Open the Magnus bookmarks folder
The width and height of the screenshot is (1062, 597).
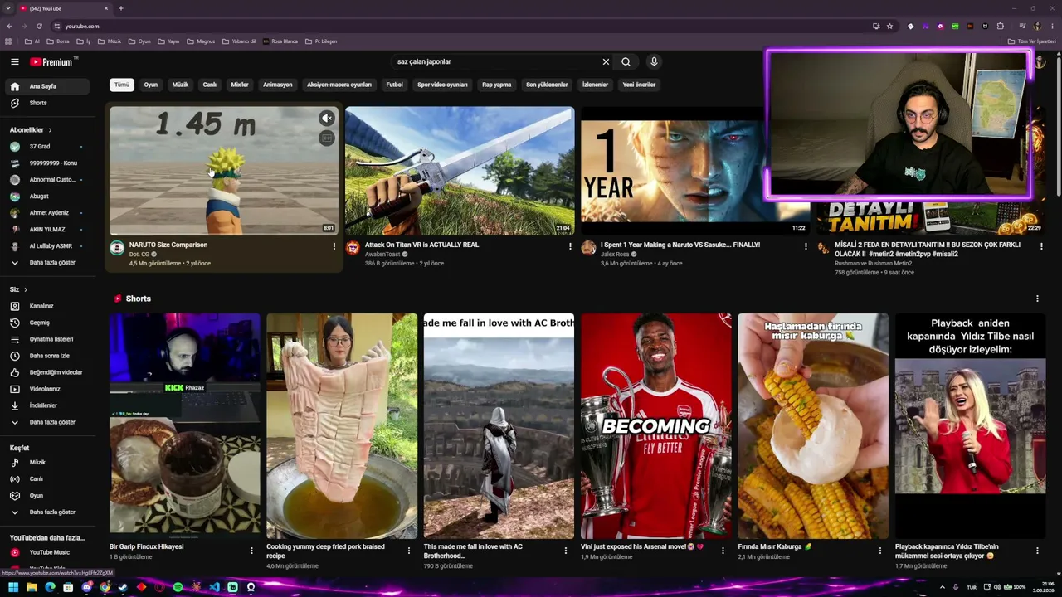tap(201, 41)
